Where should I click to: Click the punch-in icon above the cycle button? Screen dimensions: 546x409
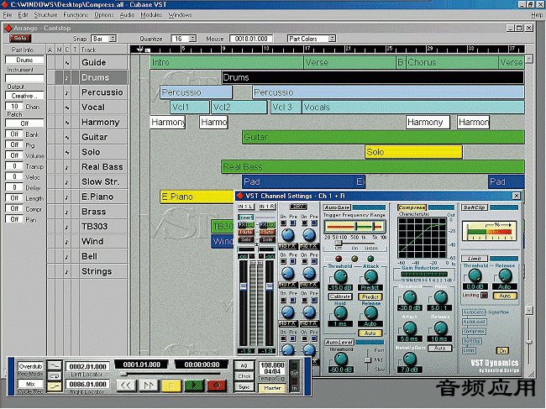(x=55, y=365)
